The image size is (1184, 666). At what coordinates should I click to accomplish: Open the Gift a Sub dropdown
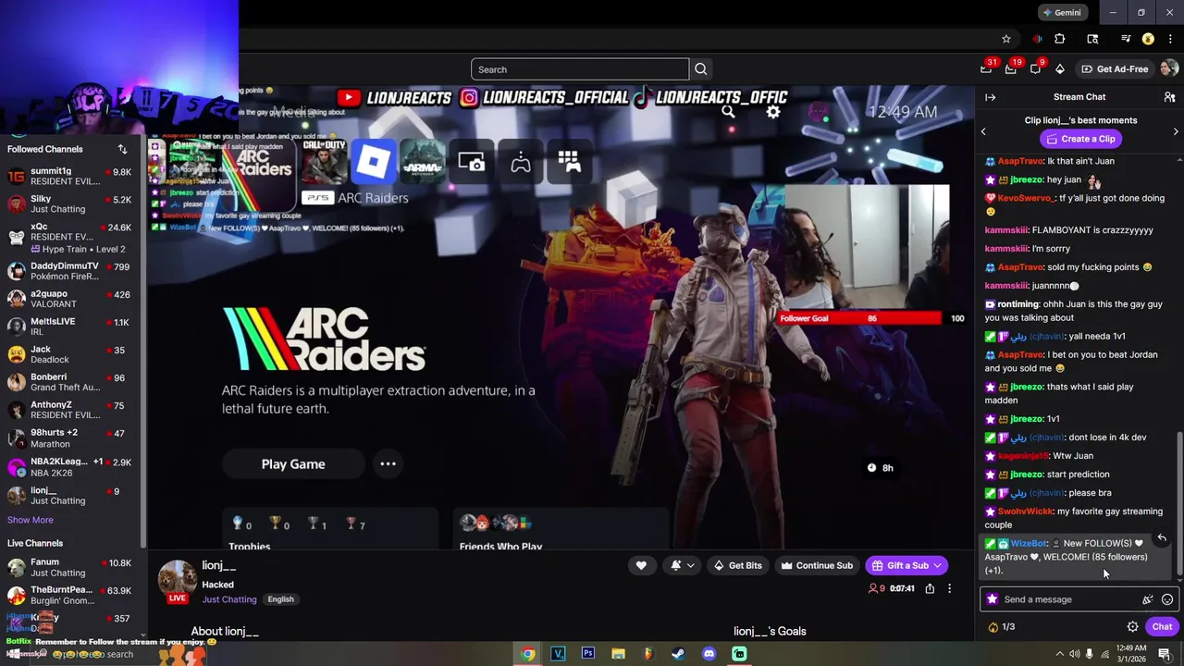(x=906, y=565)
